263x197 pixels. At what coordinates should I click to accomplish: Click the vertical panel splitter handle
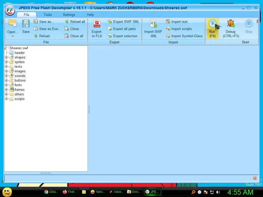(x=89, y=110)
